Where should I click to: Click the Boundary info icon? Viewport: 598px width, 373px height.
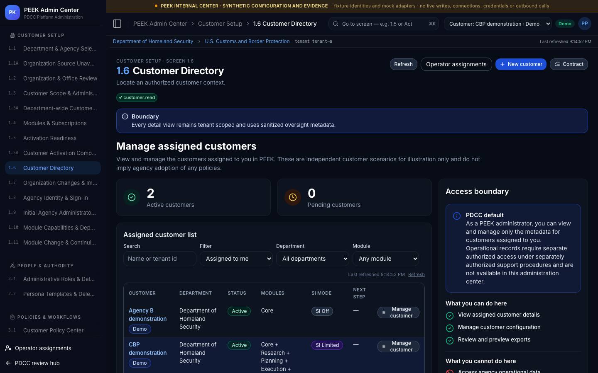pyautogui.click(x=125, y=116)
